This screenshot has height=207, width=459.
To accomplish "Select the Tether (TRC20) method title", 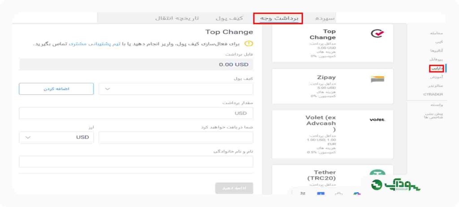I will coord(321,175).
